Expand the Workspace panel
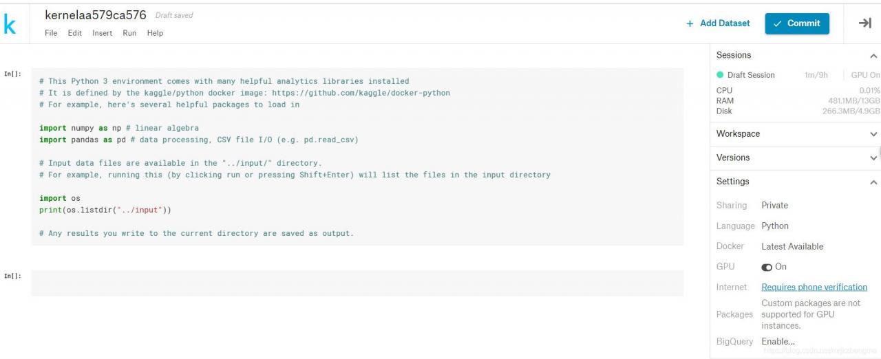This screenshot has width=881, height=359. 873,134
